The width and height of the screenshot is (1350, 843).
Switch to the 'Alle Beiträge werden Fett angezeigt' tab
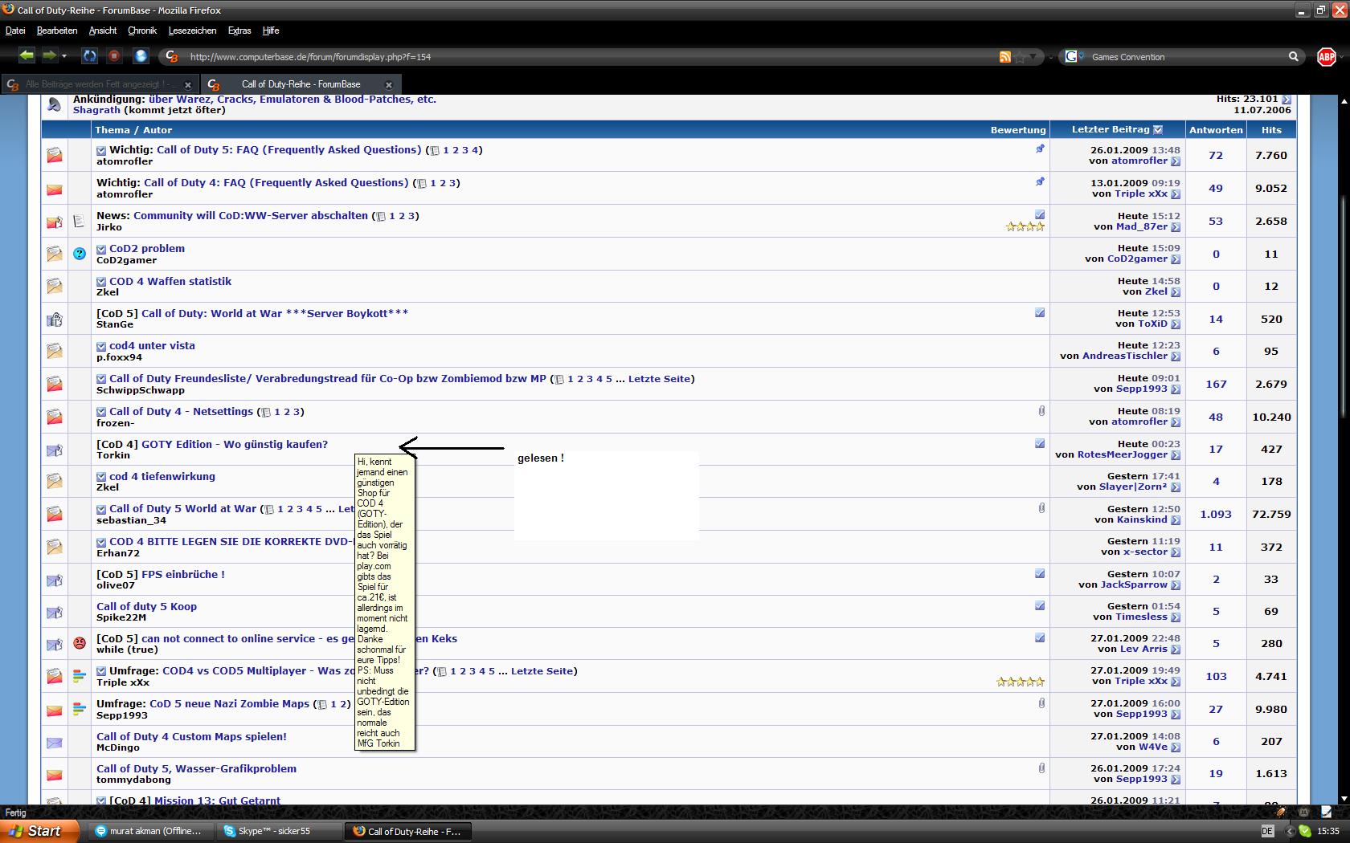(x=100, y=84)
